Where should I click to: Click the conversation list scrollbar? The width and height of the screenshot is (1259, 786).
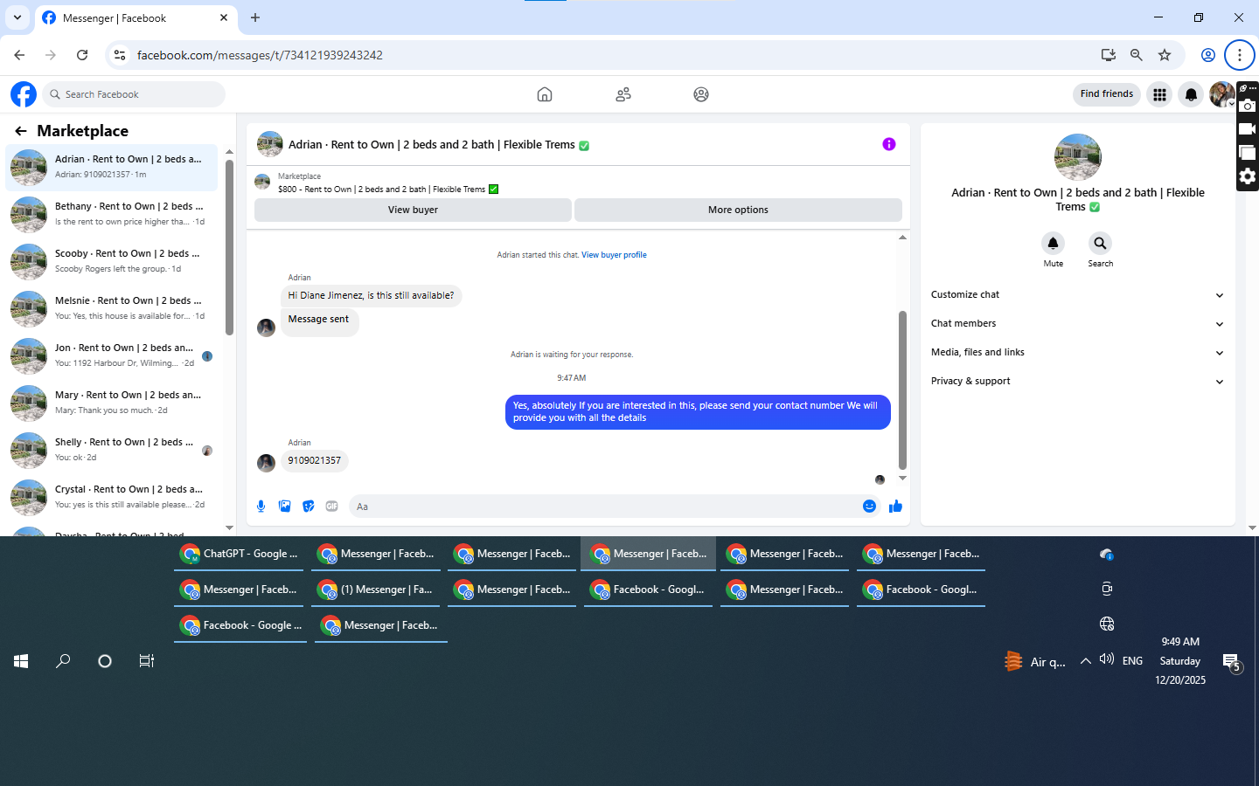(x=229, y=247)
